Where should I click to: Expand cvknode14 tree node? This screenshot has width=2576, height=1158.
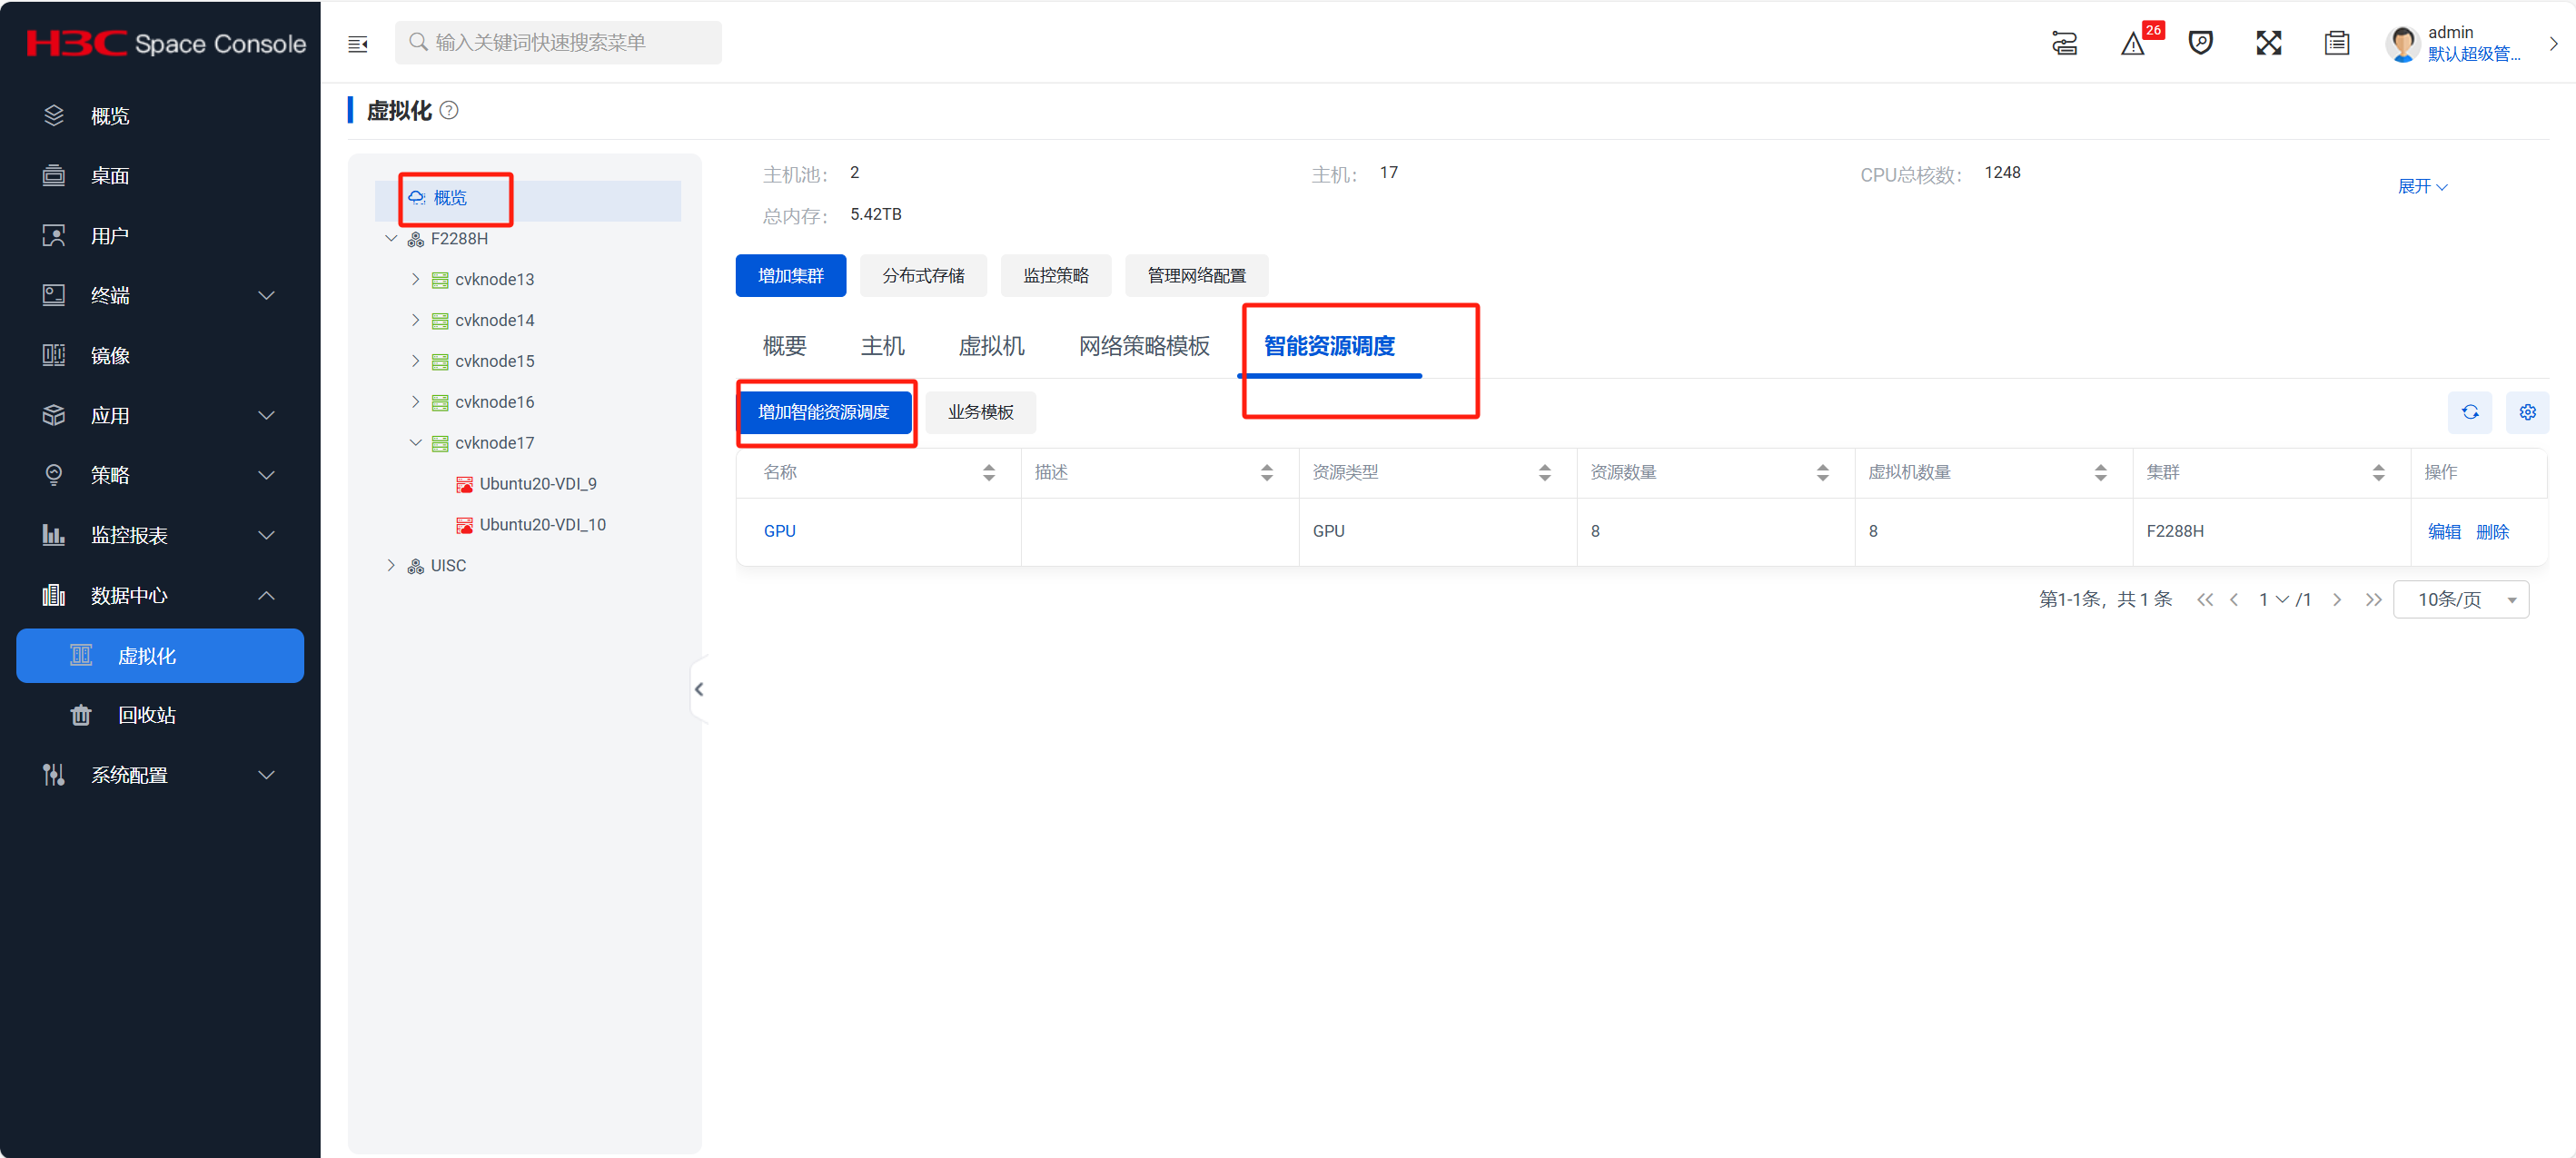[x=415, y=320]
